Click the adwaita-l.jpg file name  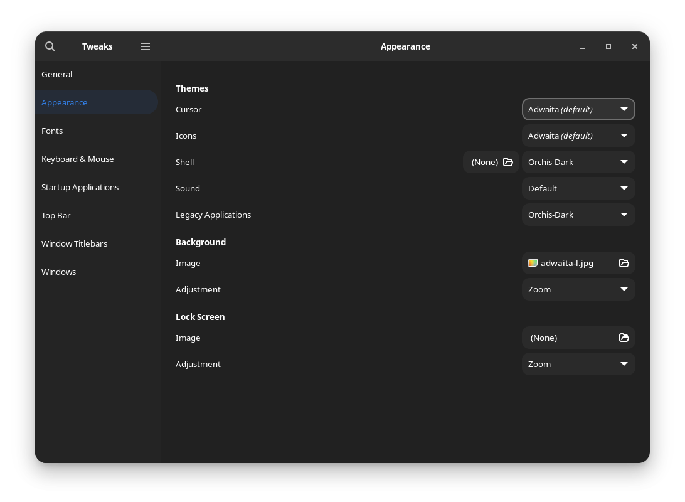(567, 263)
